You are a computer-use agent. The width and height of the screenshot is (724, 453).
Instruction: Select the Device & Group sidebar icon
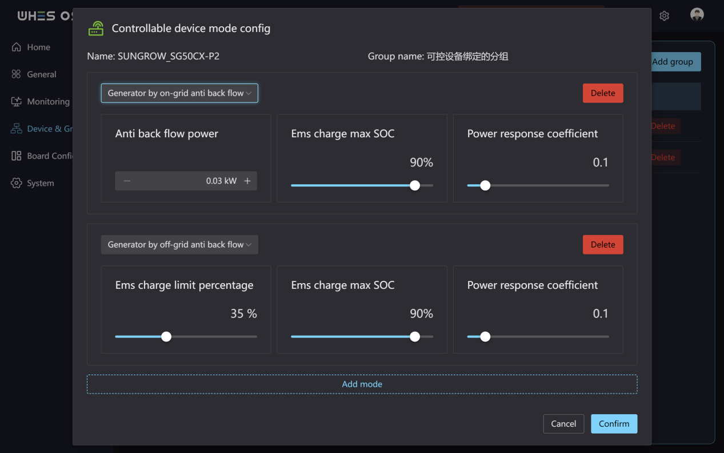(17, 129)
